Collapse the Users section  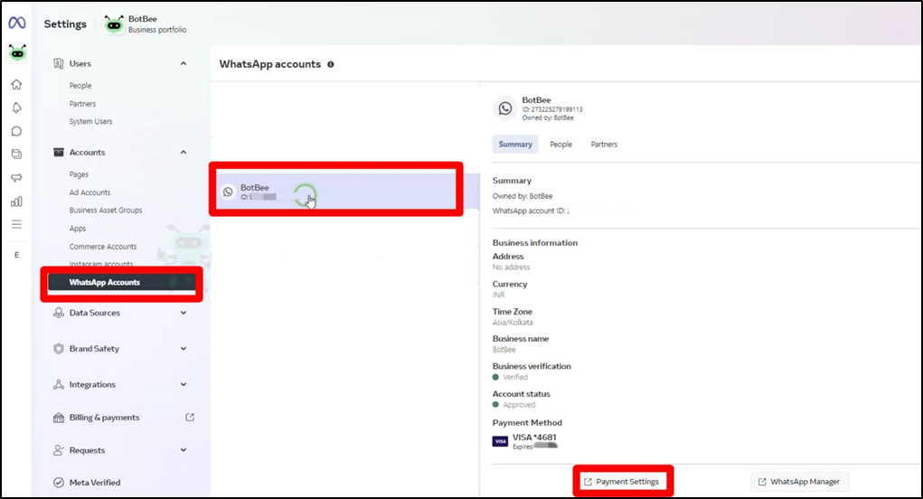pyautogui.click(x=184, y=64)
